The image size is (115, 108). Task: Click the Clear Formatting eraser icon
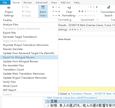pyautogui.click(x=69, y=7)
